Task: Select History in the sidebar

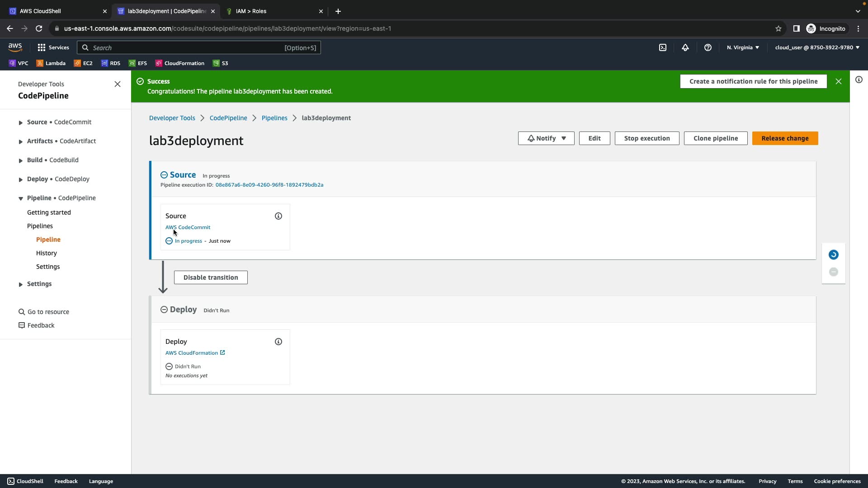Action: pos(47,253)
